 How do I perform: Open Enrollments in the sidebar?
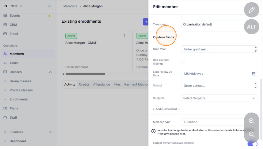[x=19, y=99]
